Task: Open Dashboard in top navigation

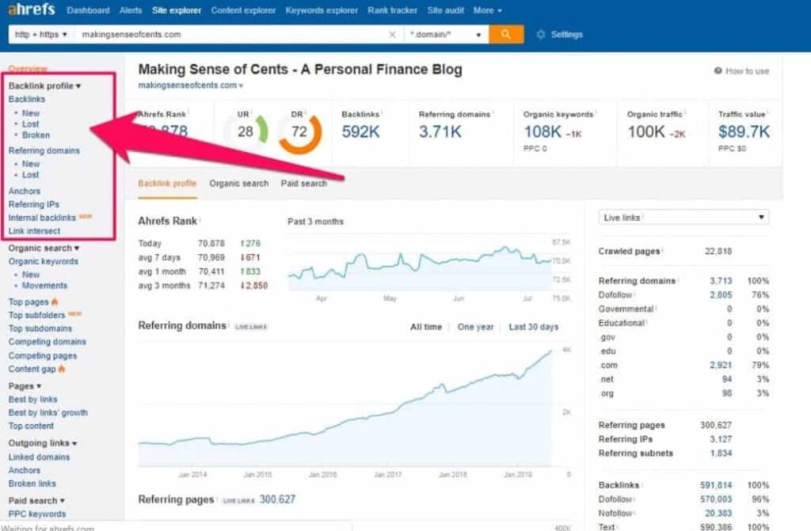Action: pos(89,10)
